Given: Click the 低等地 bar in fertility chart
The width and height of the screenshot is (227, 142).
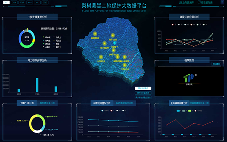Looking at the screenshot, I should 19,91.
